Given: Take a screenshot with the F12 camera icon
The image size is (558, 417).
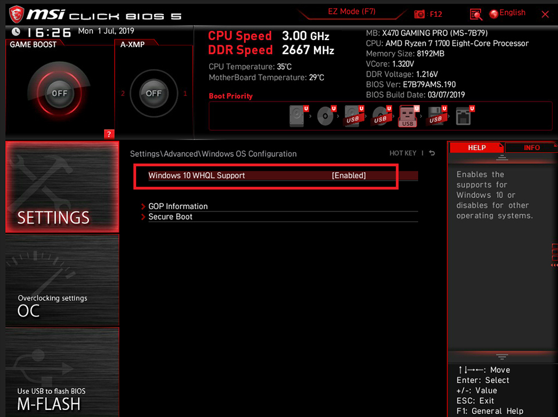Looking at the screenshot, I should 420,14.
